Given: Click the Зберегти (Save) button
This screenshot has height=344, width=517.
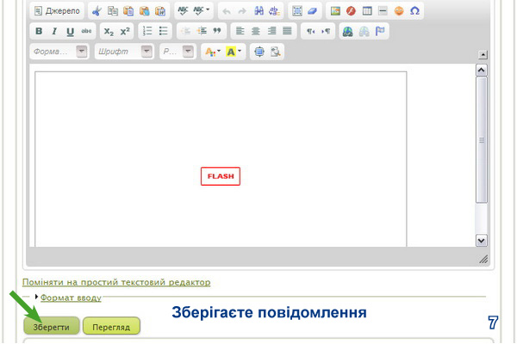Looking at the screenshot, I should [52, 327].
